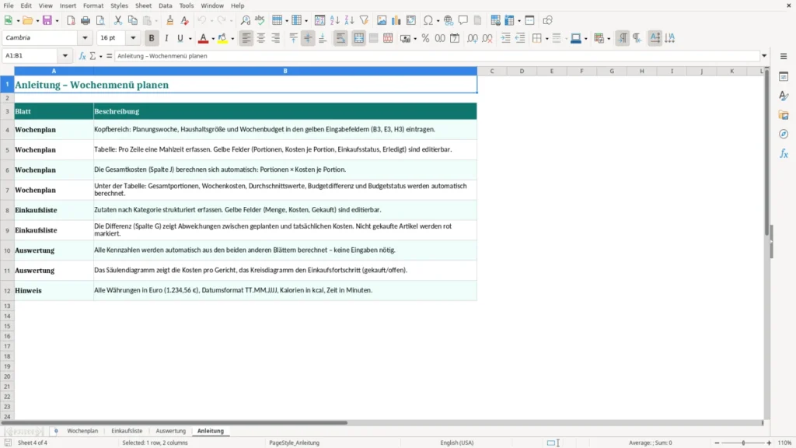
Task: Switch to the Wochenplan sheet tab
Action: click(x=82, y=431)
